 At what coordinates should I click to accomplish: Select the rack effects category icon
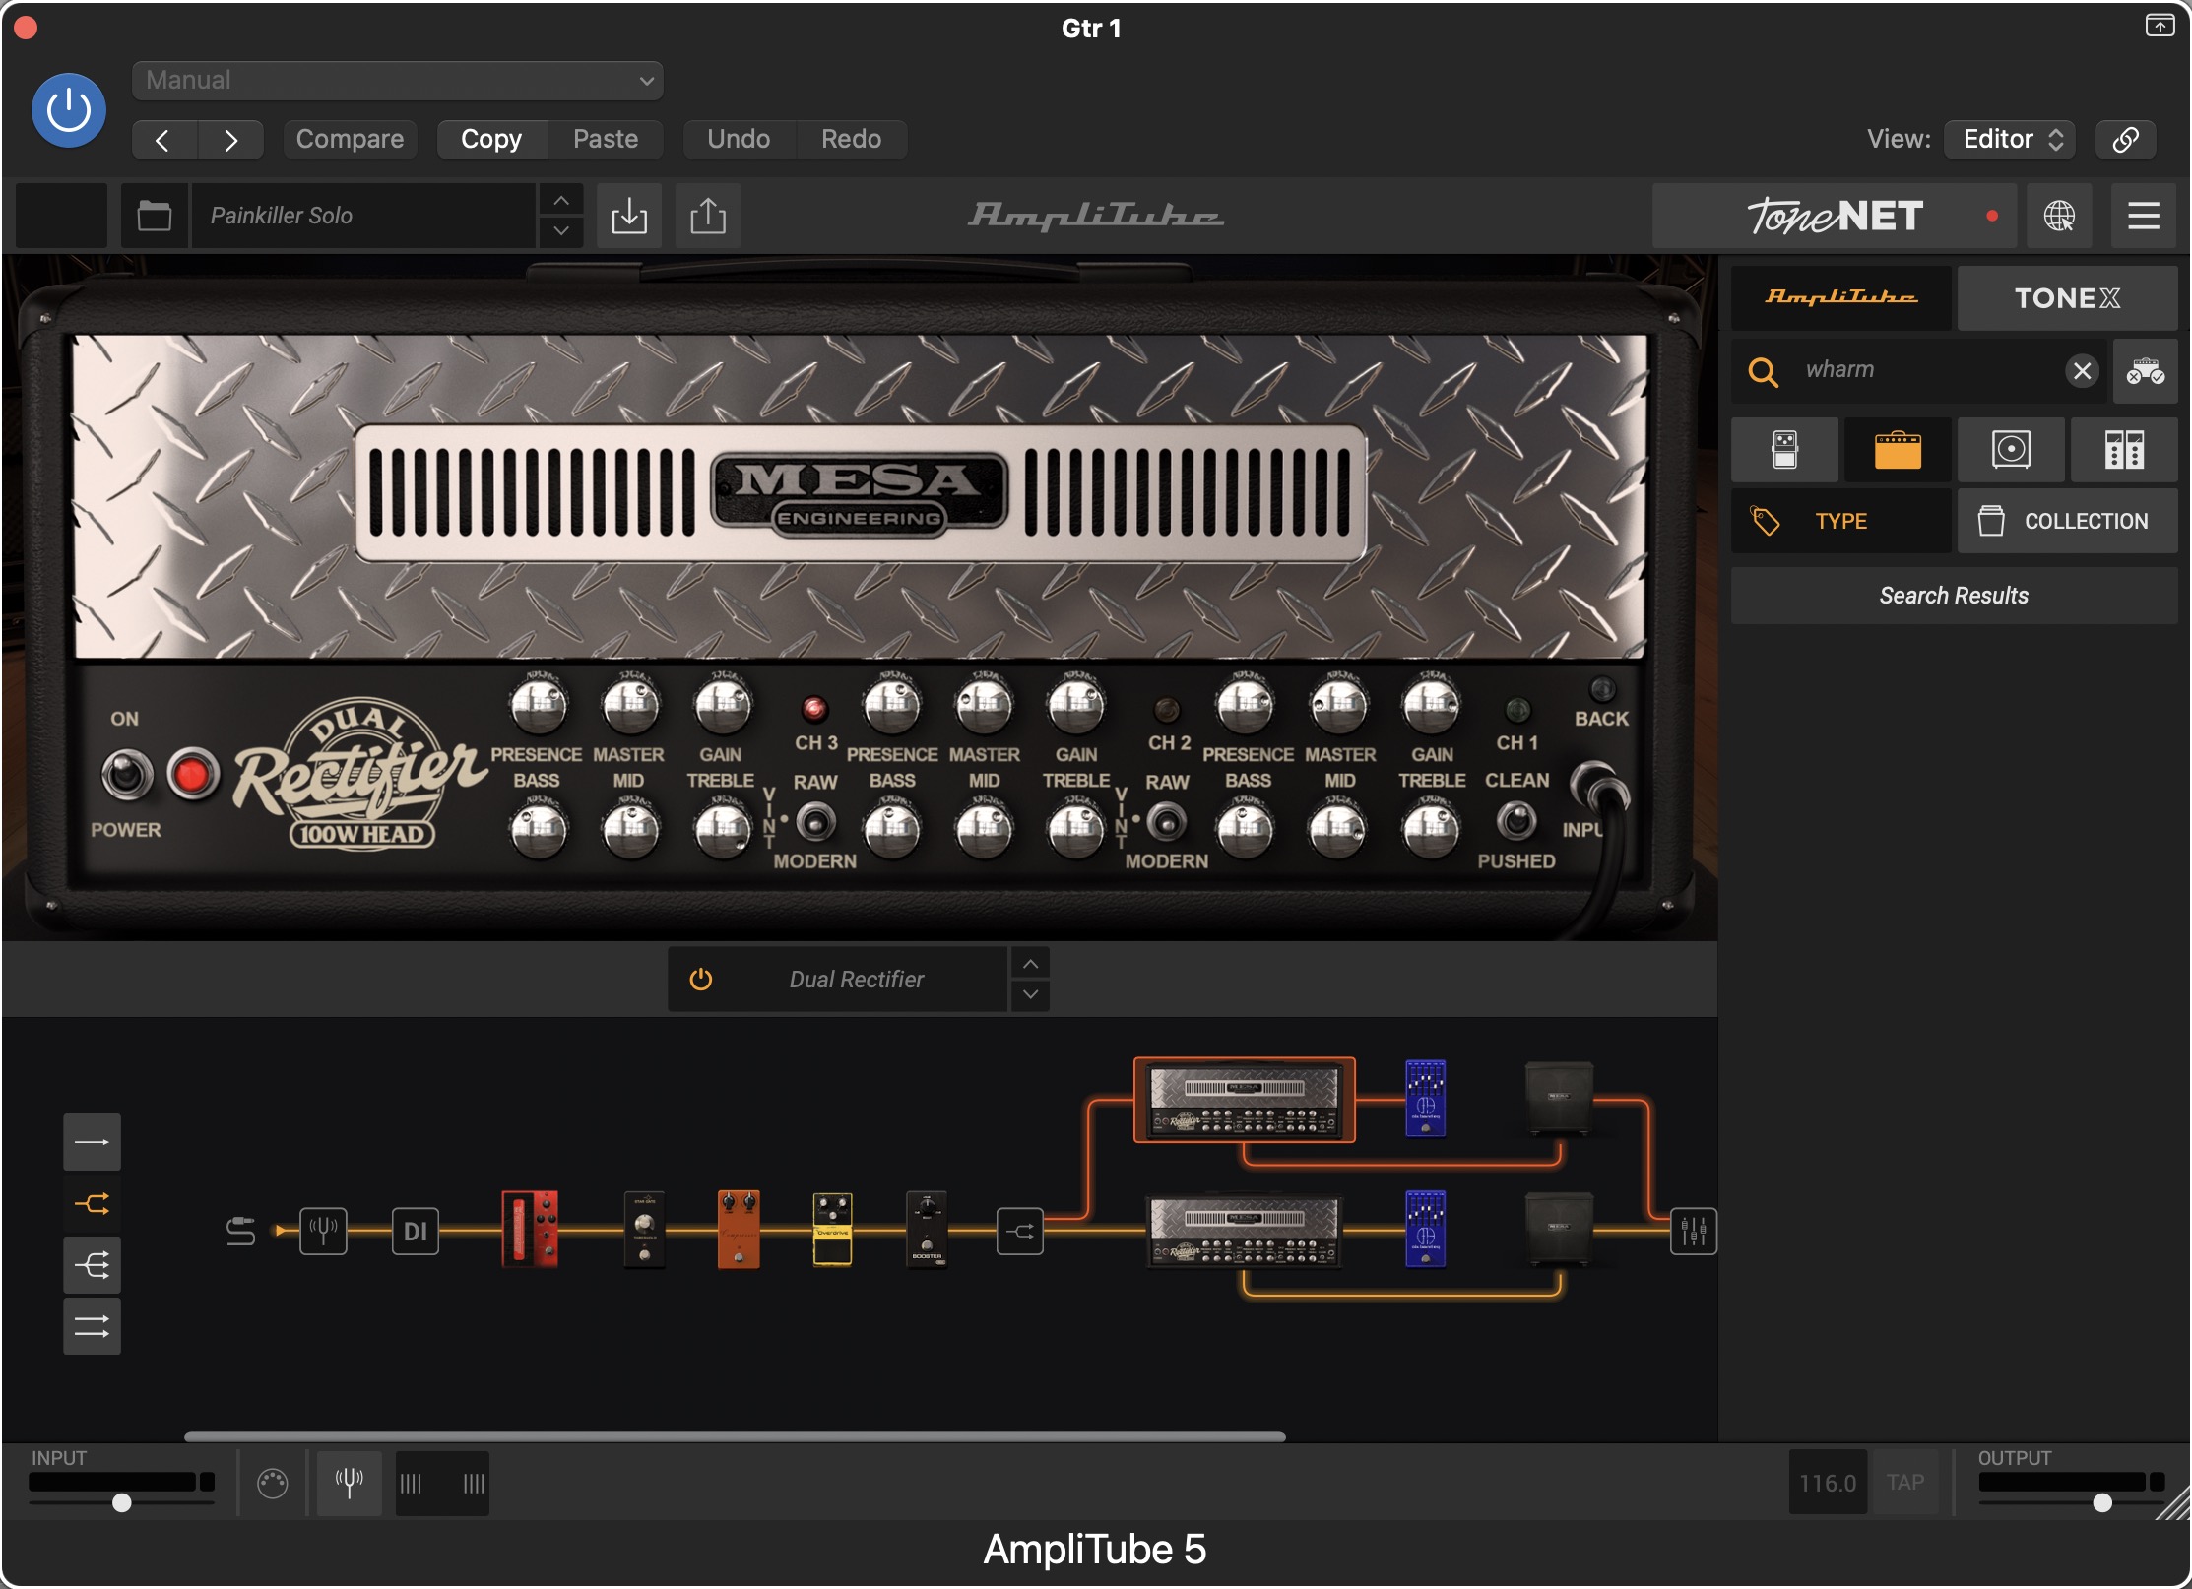point(2123,450)
